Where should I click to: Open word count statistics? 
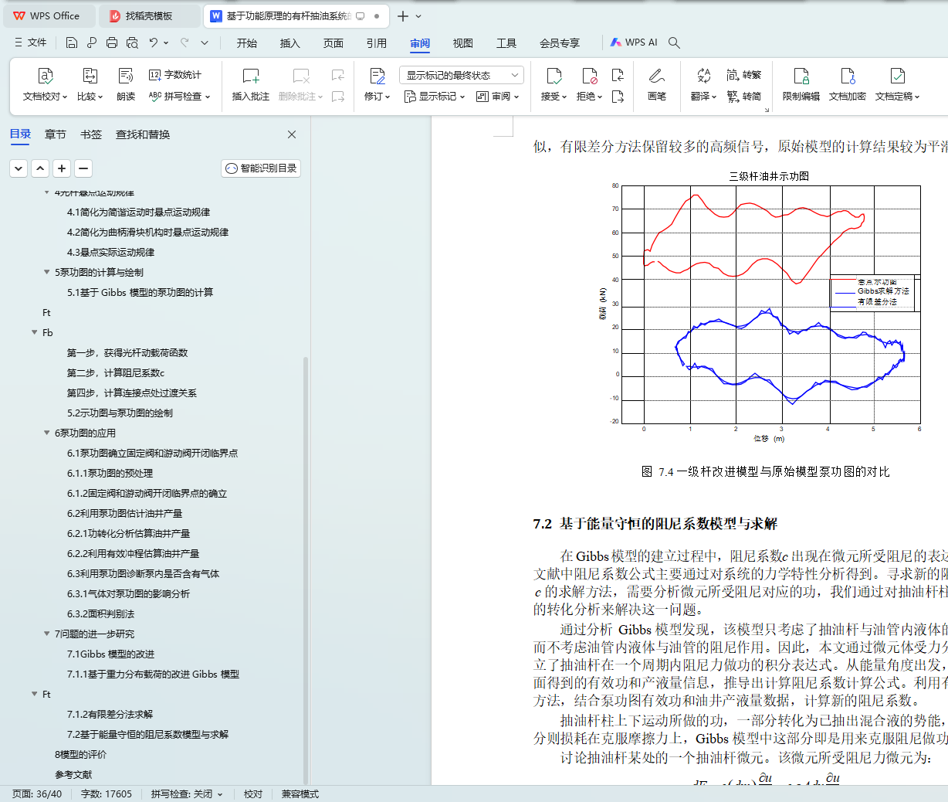pos(175,75)
